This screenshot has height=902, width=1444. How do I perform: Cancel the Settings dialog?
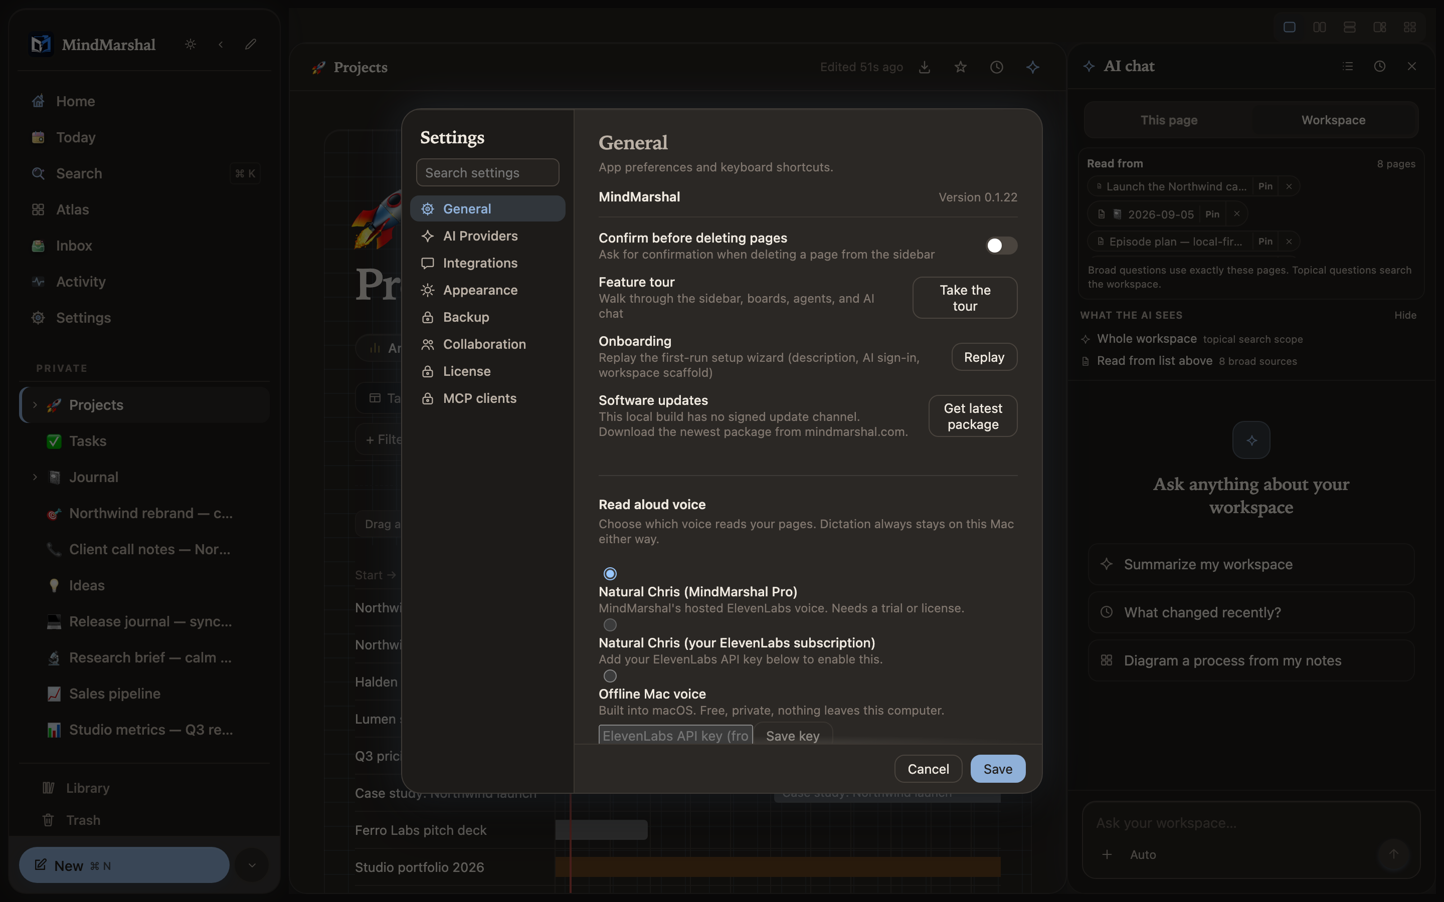[x=928, y=769]
